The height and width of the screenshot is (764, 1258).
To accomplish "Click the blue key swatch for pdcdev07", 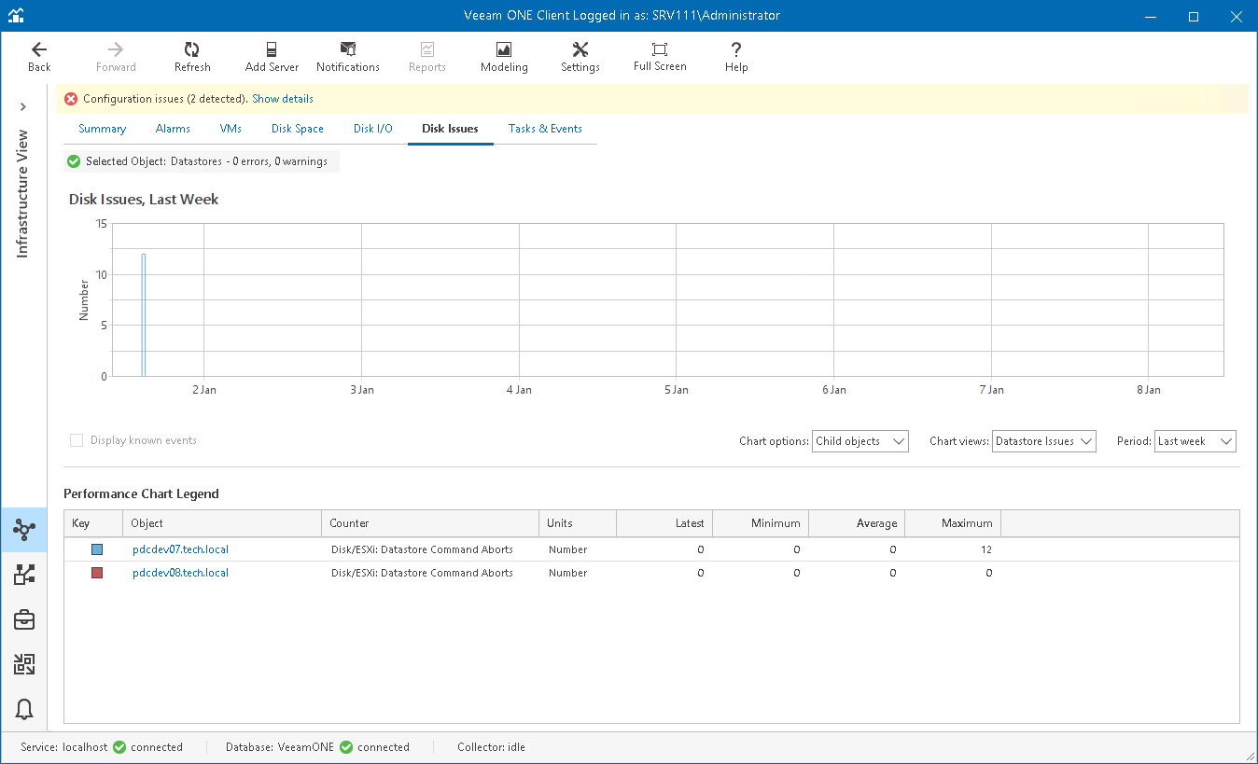I will click(96, 549).
